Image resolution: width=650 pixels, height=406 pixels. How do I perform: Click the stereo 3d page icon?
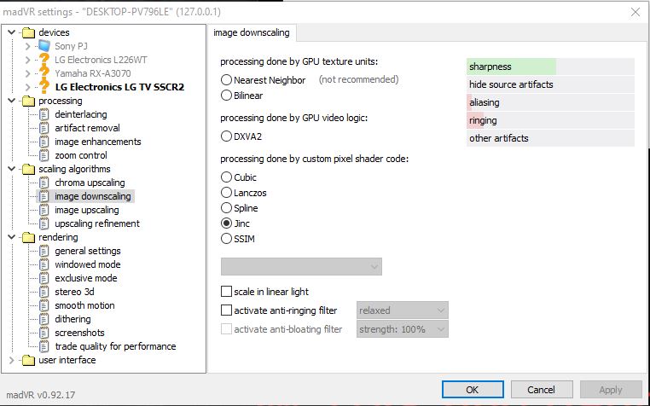click(44, 292)
